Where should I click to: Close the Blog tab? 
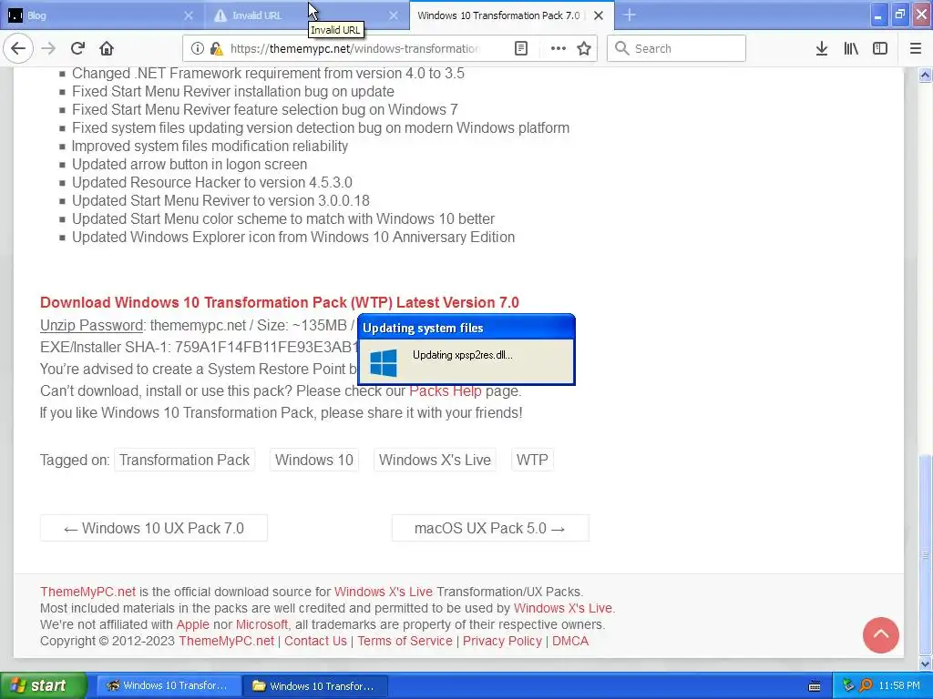point(188,15)
